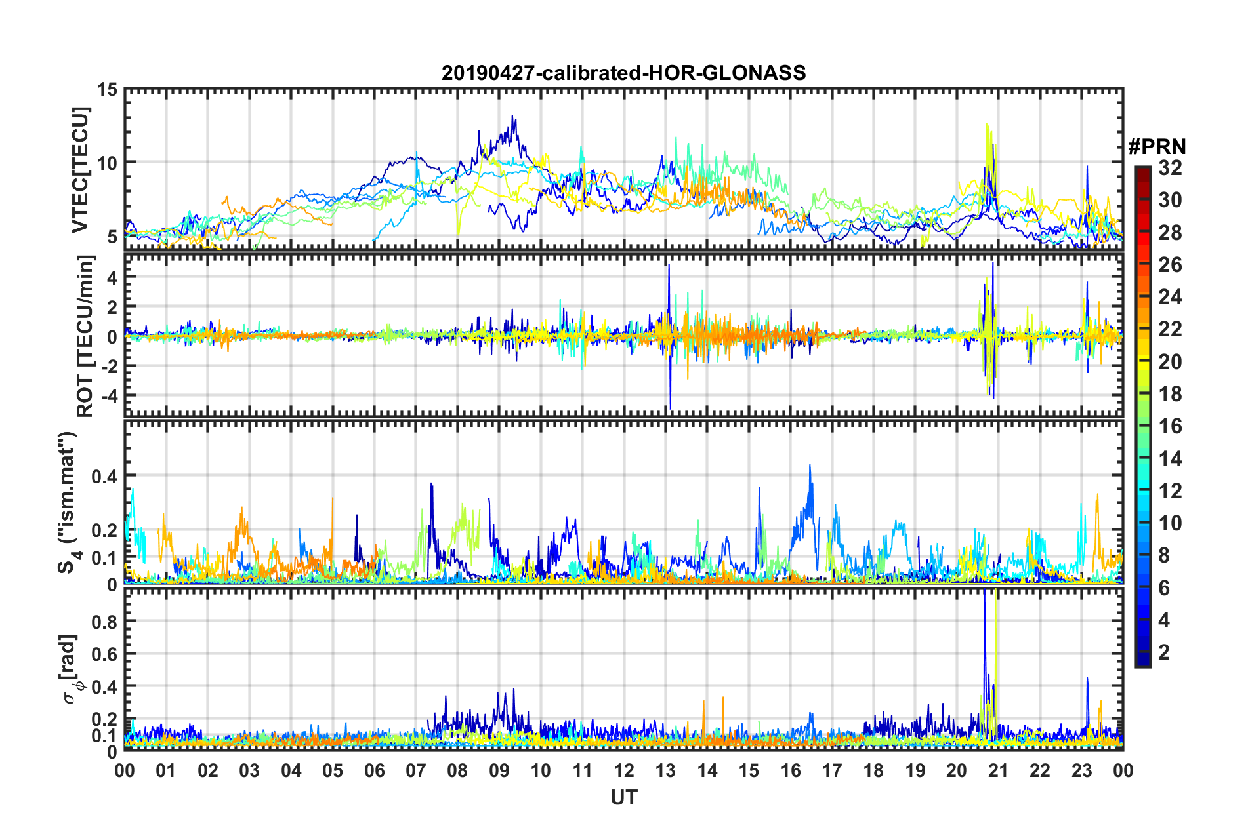Click colorbar tick label 2

click(1164, 652)
